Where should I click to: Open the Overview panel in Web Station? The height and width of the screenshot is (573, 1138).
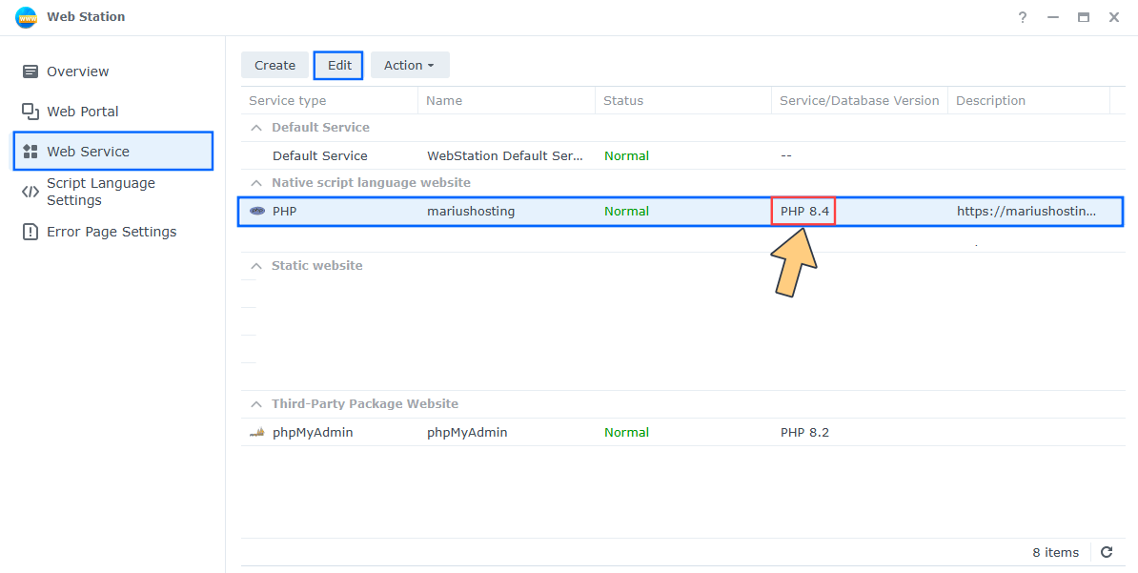coord(31,71)
